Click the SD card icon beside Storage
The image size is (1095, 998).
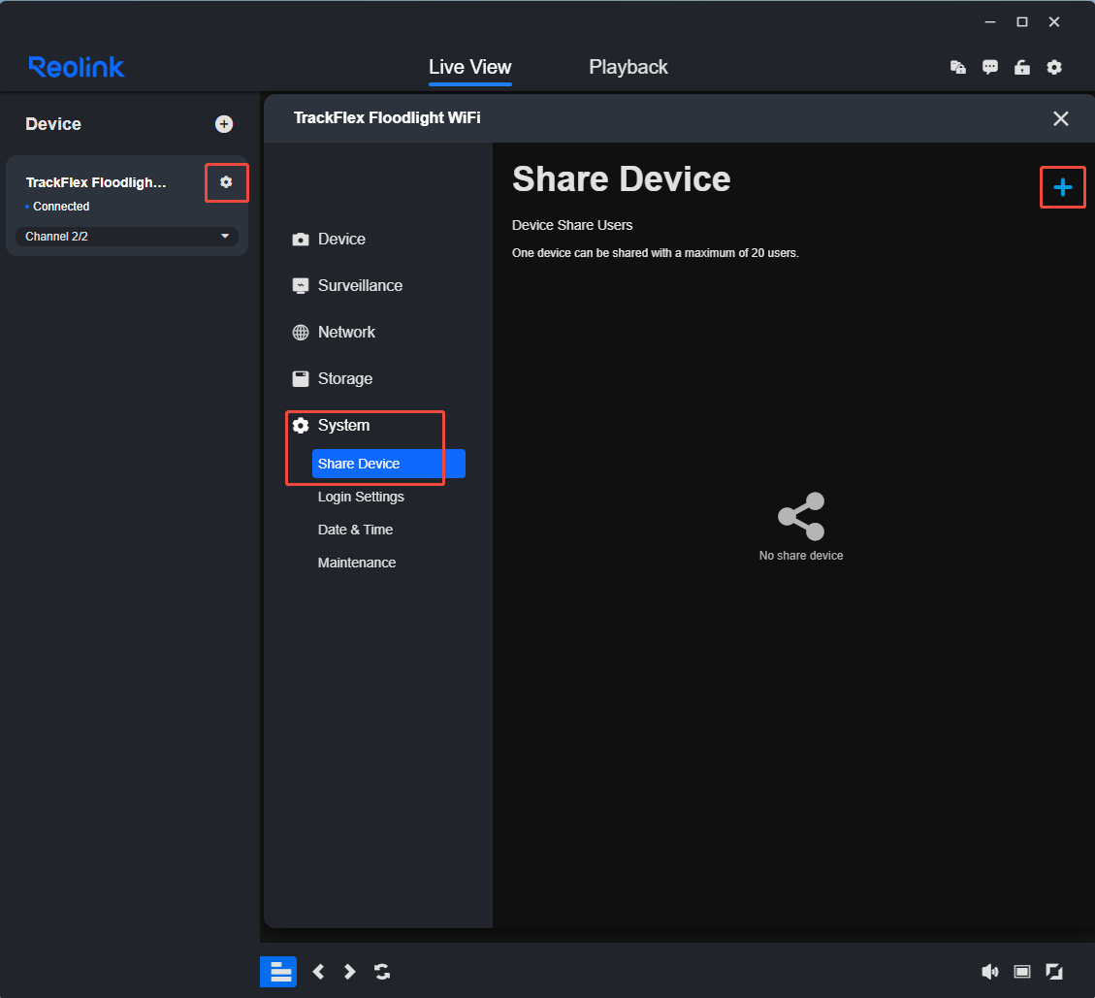[301, 379]
